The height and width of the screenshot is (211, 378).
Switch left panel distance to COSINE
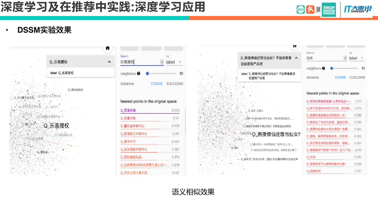tap(156, 83)
